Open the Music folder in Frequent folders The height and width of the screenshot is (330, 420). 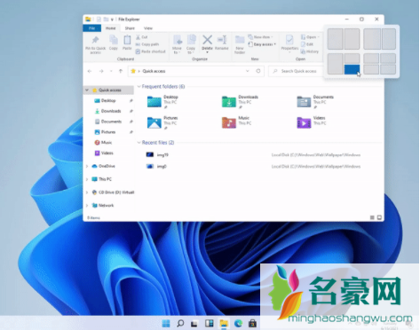point(236,122)
